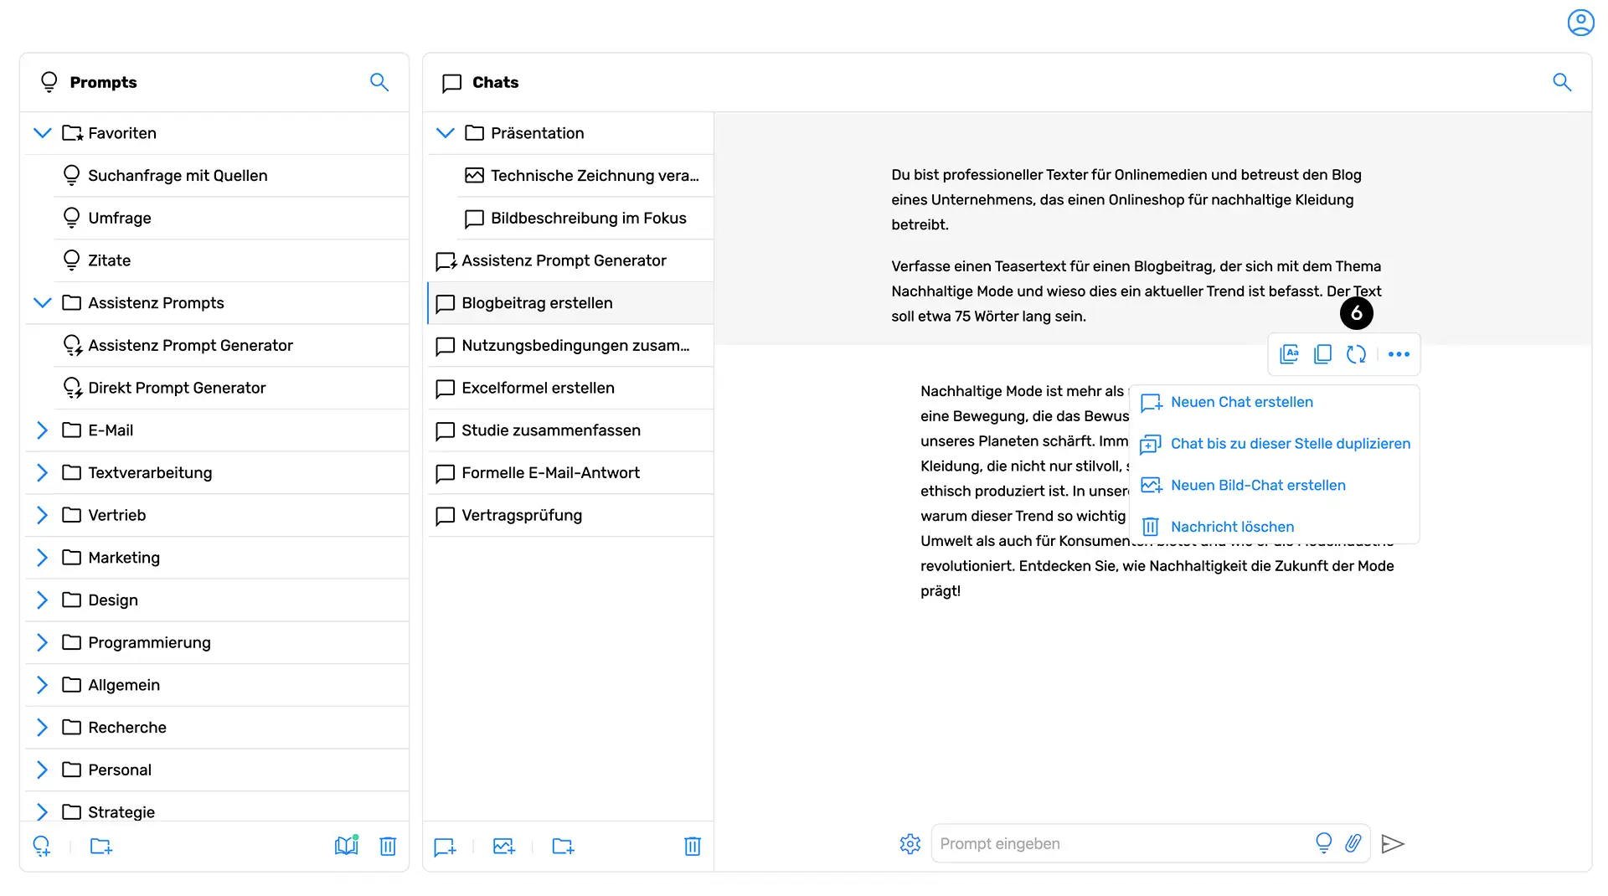Delete prompt using the Prompts panel trash icon
This screenshot has width=1608, height=896.
point(388,846)
